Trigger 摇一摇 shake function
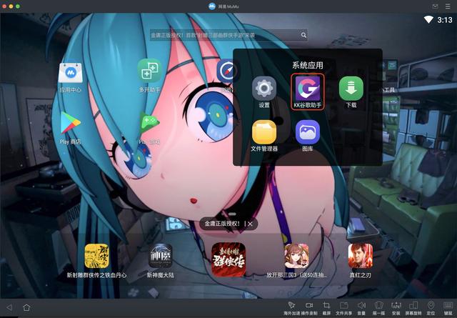 click(378, 308)
